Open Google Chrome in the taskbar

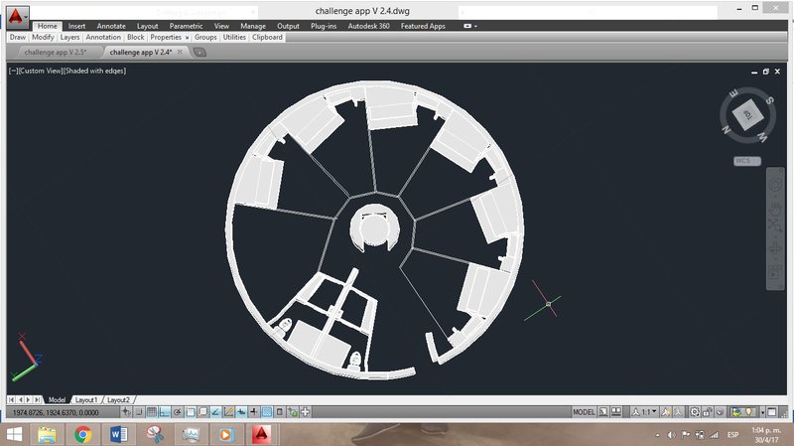pyautogui.click(x=82, y=434)
